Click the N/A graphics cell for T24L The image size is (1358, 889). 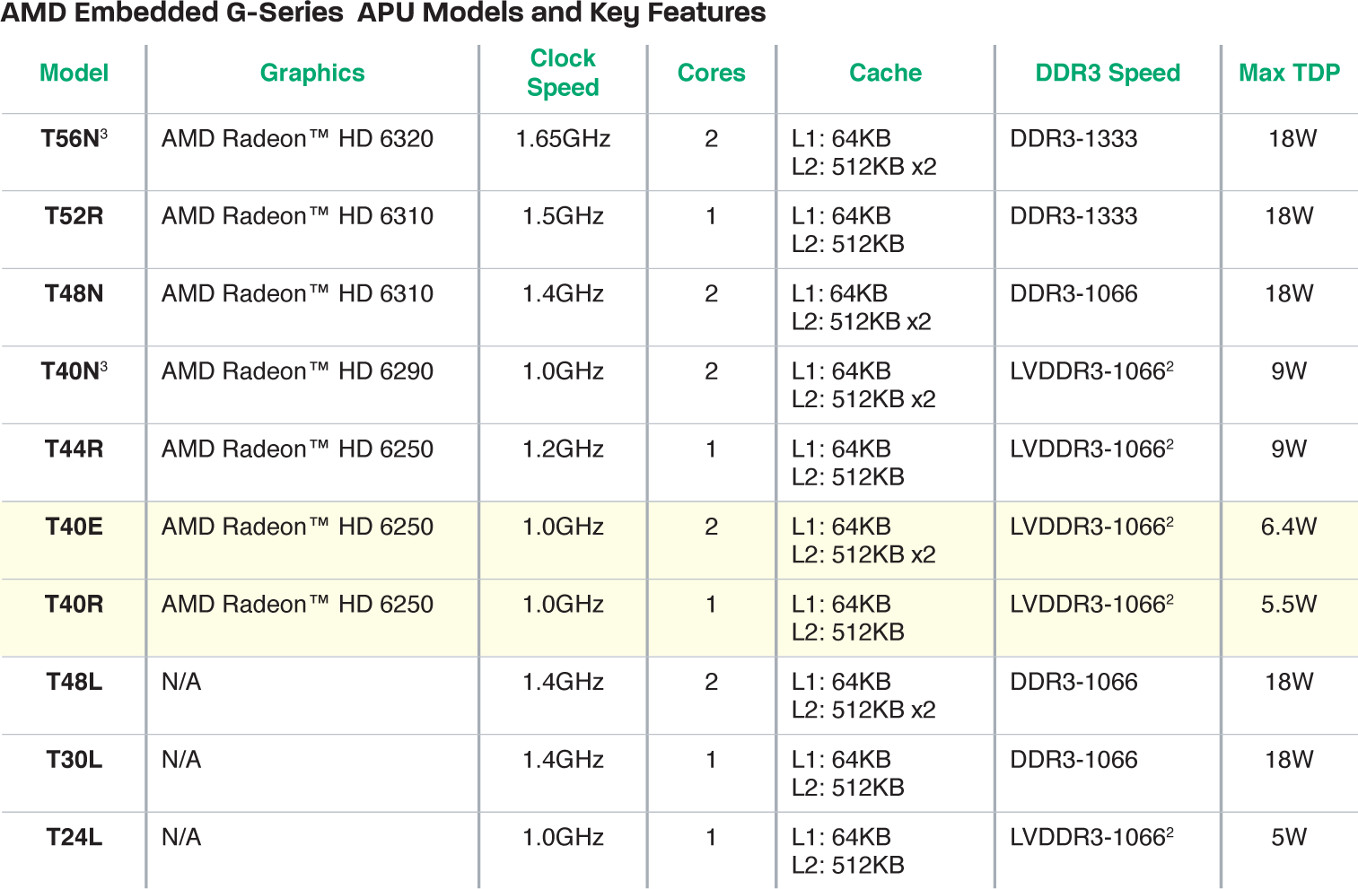click(181, 837)
